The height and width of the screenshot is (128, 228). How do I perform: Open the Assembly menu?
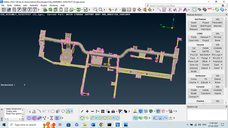(34, 6)
